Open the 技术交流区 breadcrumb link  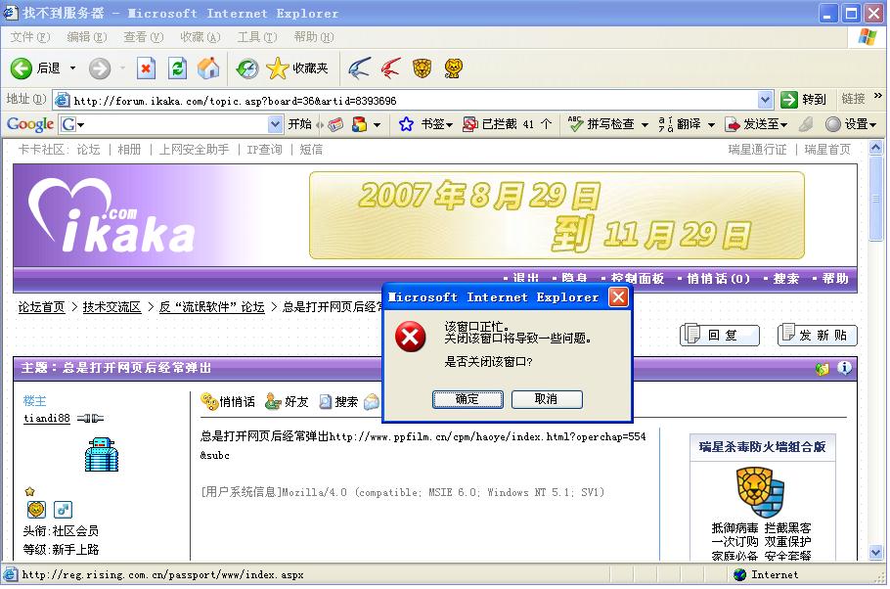pos(111,307)
